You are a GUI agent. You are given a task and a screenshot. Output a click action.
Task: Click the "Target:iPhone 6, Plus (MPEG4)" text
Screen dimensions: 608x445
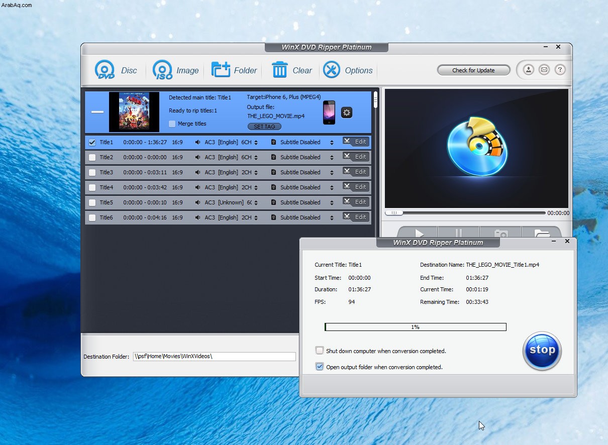click(284, 97)
